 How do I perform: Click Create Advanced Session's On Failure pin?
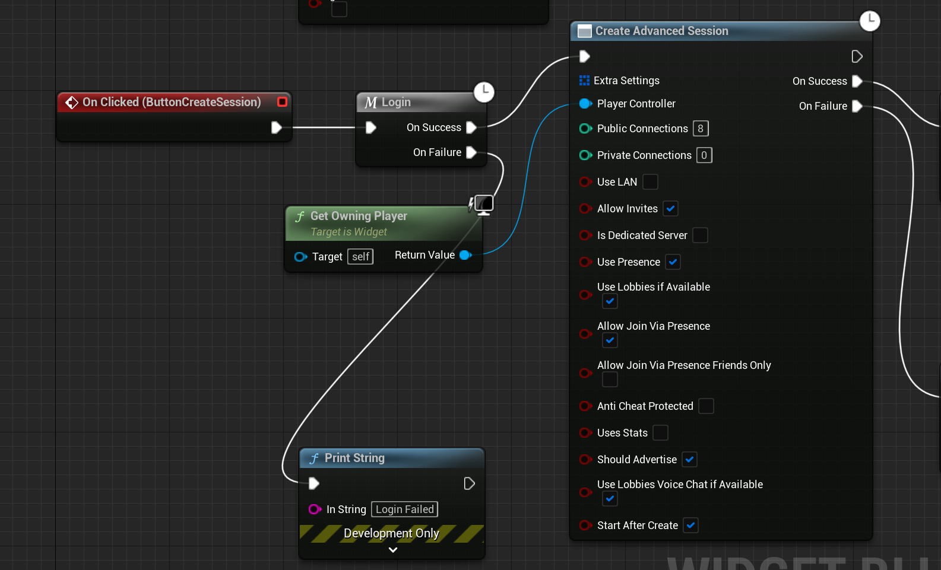point(857,106)
